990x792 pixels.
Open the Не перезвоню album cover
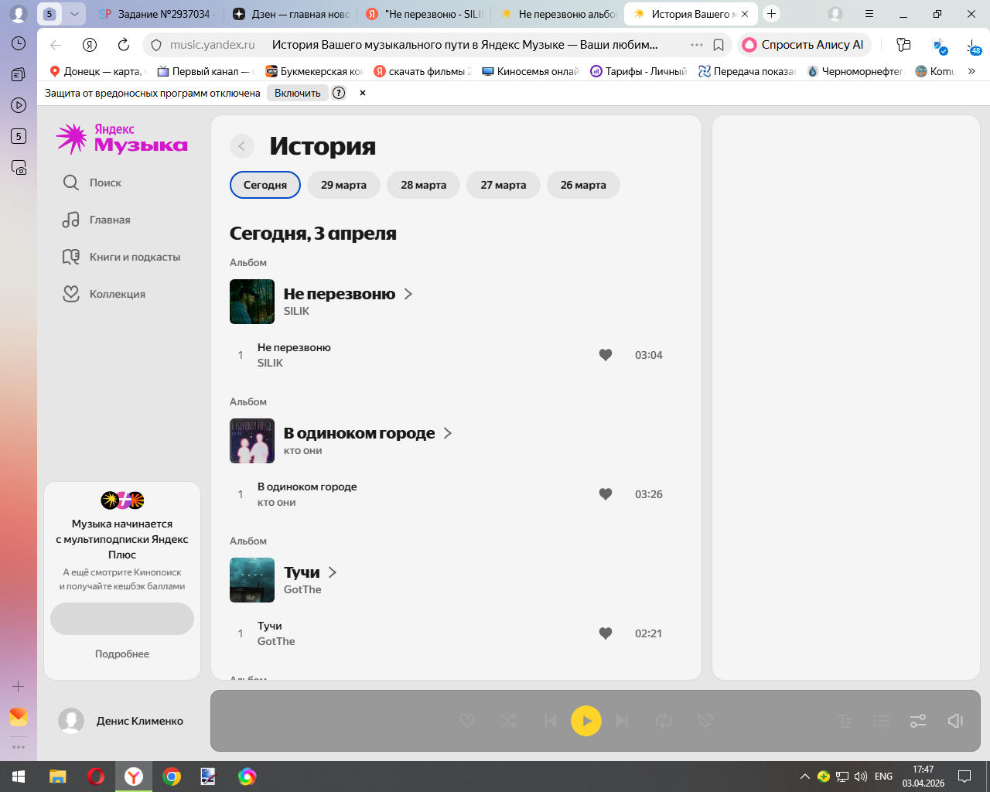coord(252,302)
